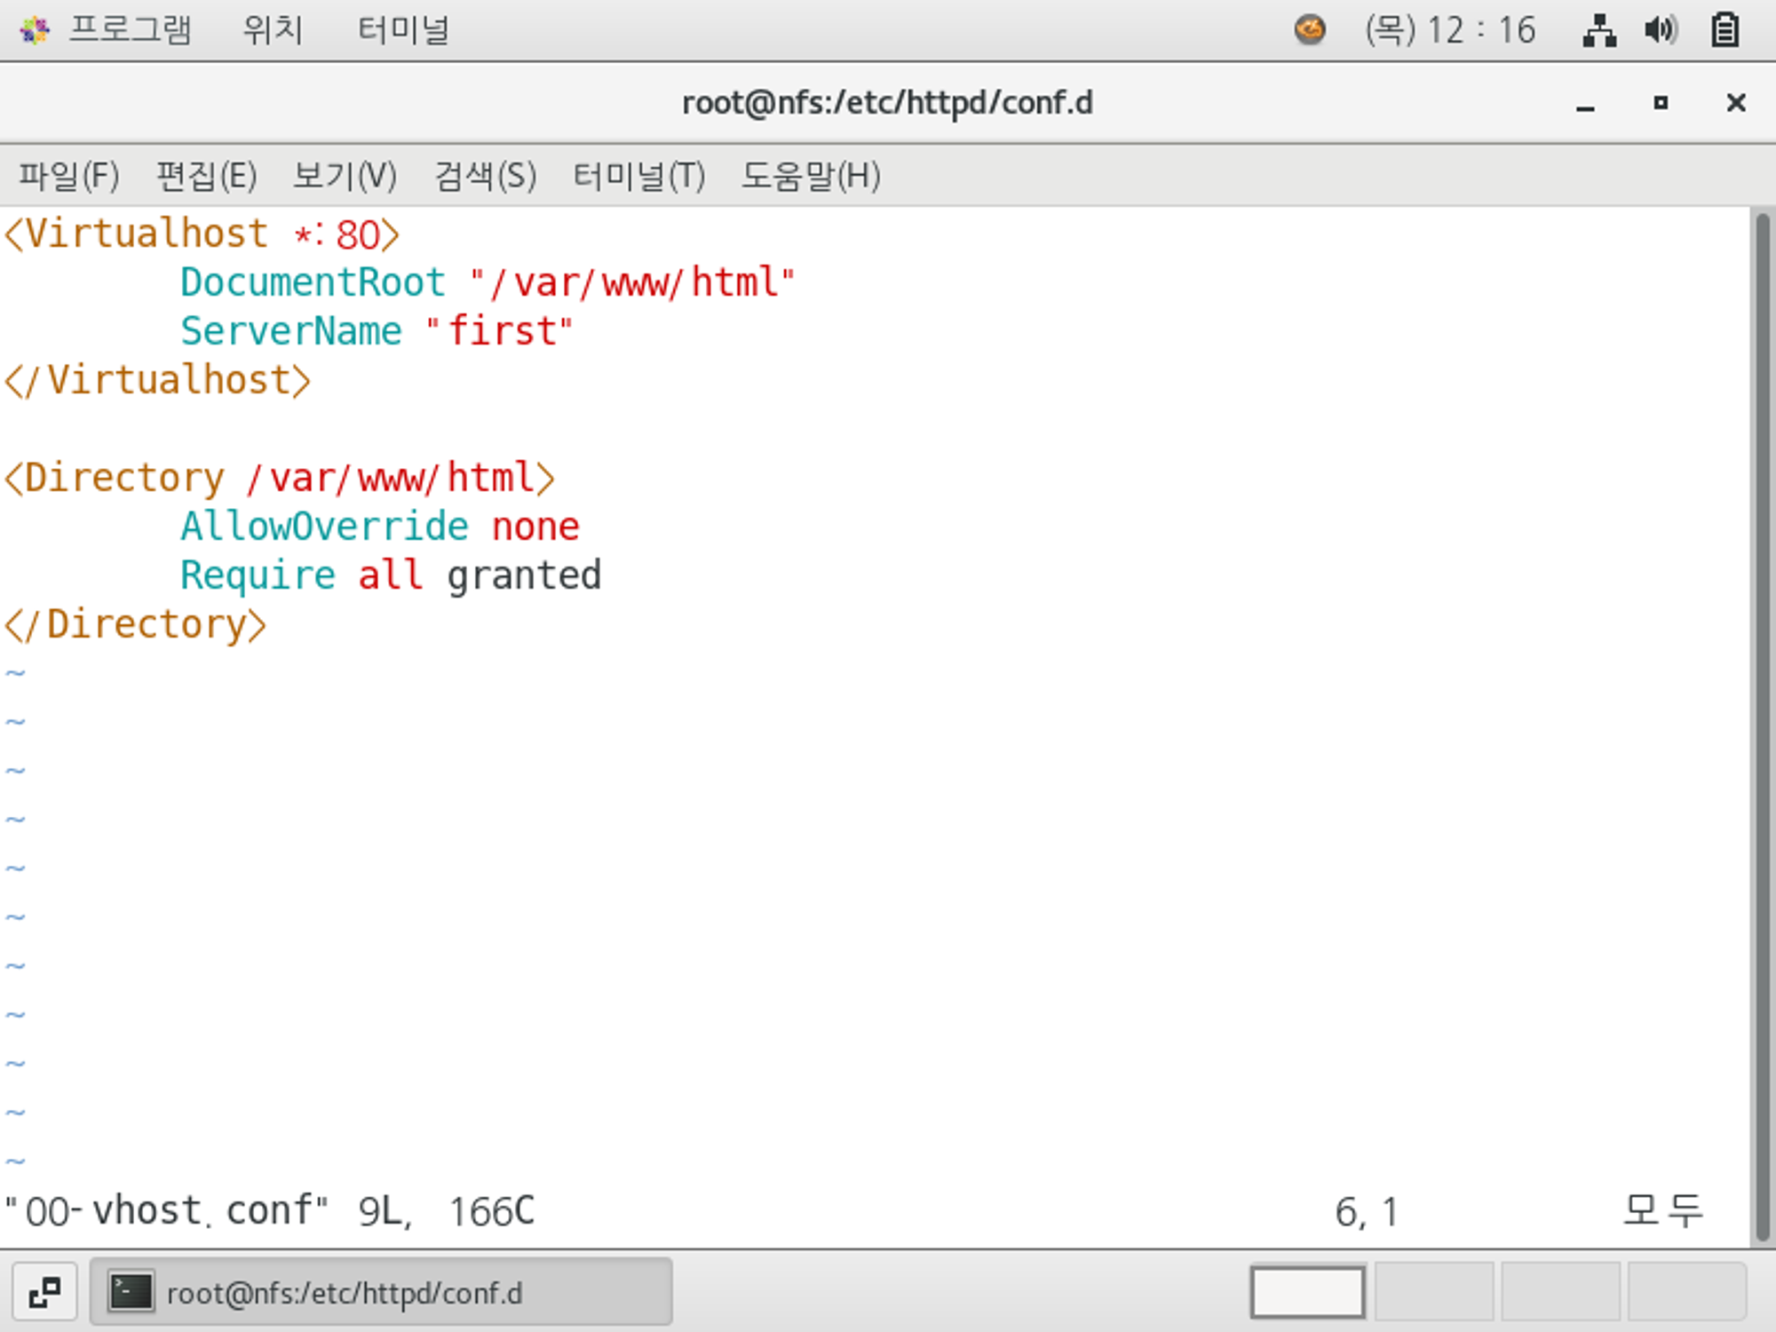The image size is (1776, 1332).
Task: Expand the 보기(V) menu
Action: pyautogui.click(x=345, y=176)
